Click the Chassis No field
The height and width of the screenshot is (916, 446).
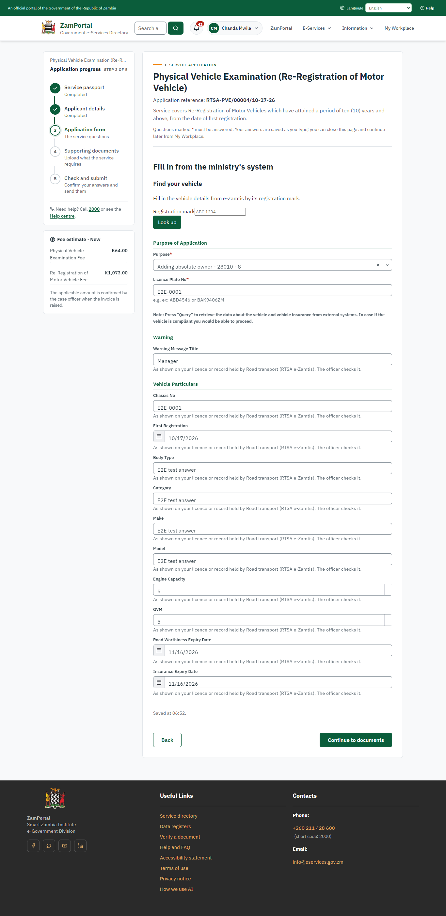[x=273, y=406]
